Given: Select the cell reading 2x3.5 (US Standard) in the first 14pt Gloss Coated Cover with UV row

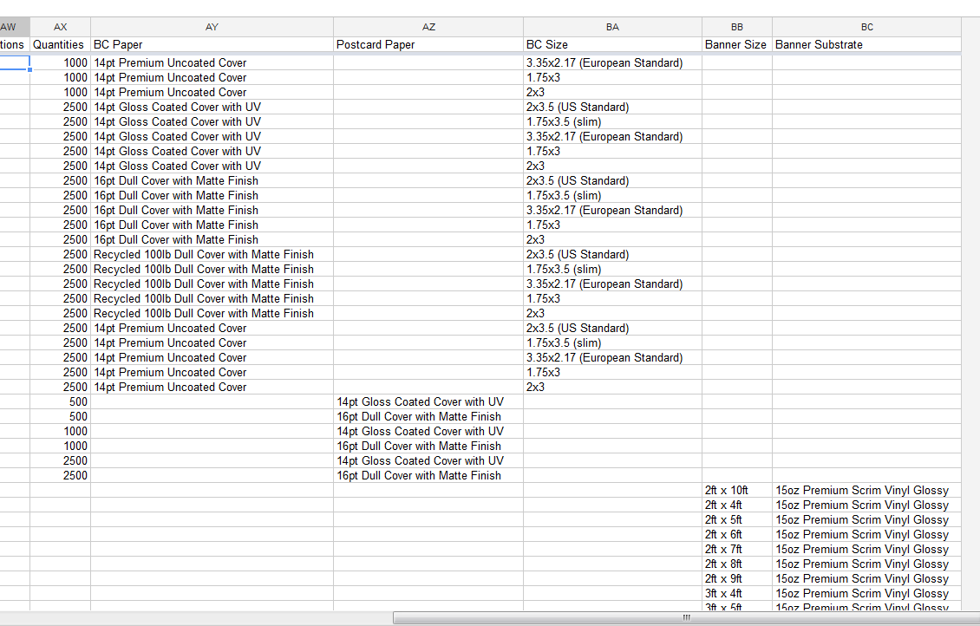Looking at the screenshot, I should (x=612, y=107).
